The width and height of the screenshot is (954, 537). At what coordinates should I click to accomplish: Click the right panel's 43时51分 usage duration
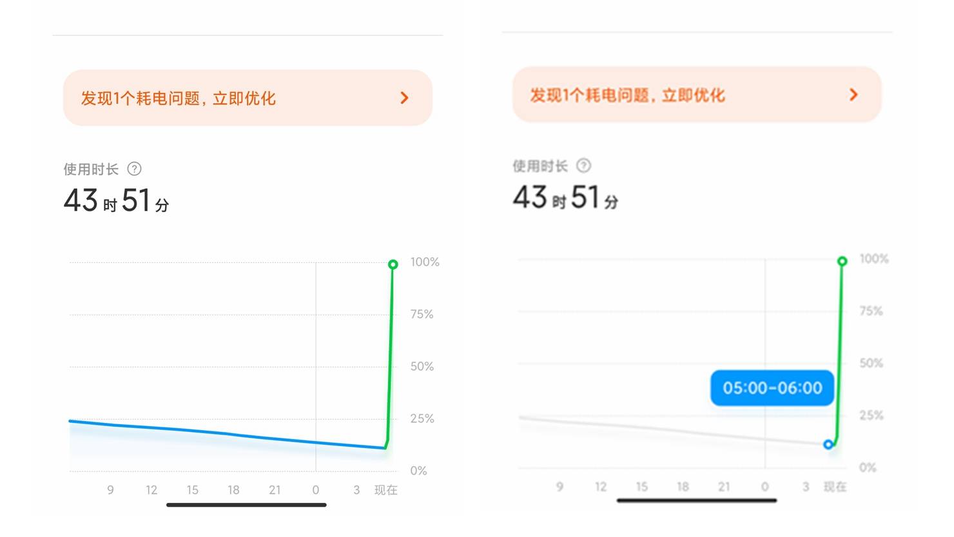pos(565,197)
